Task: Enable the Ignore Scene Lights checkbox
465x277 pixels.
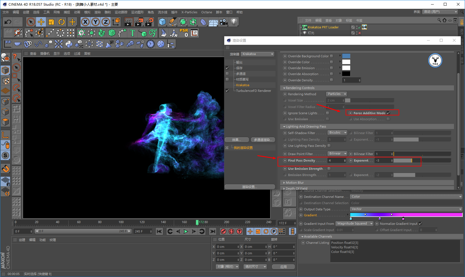Action: (x=328, y=113)
